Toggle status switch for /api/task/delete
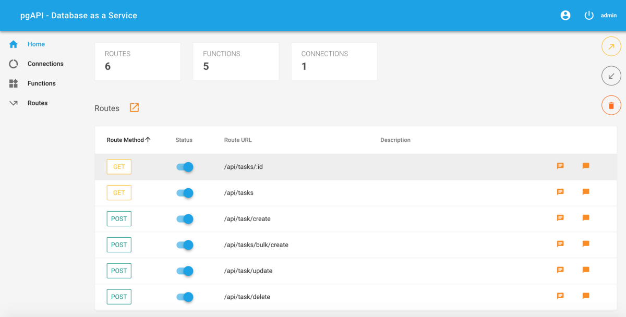 185,297
